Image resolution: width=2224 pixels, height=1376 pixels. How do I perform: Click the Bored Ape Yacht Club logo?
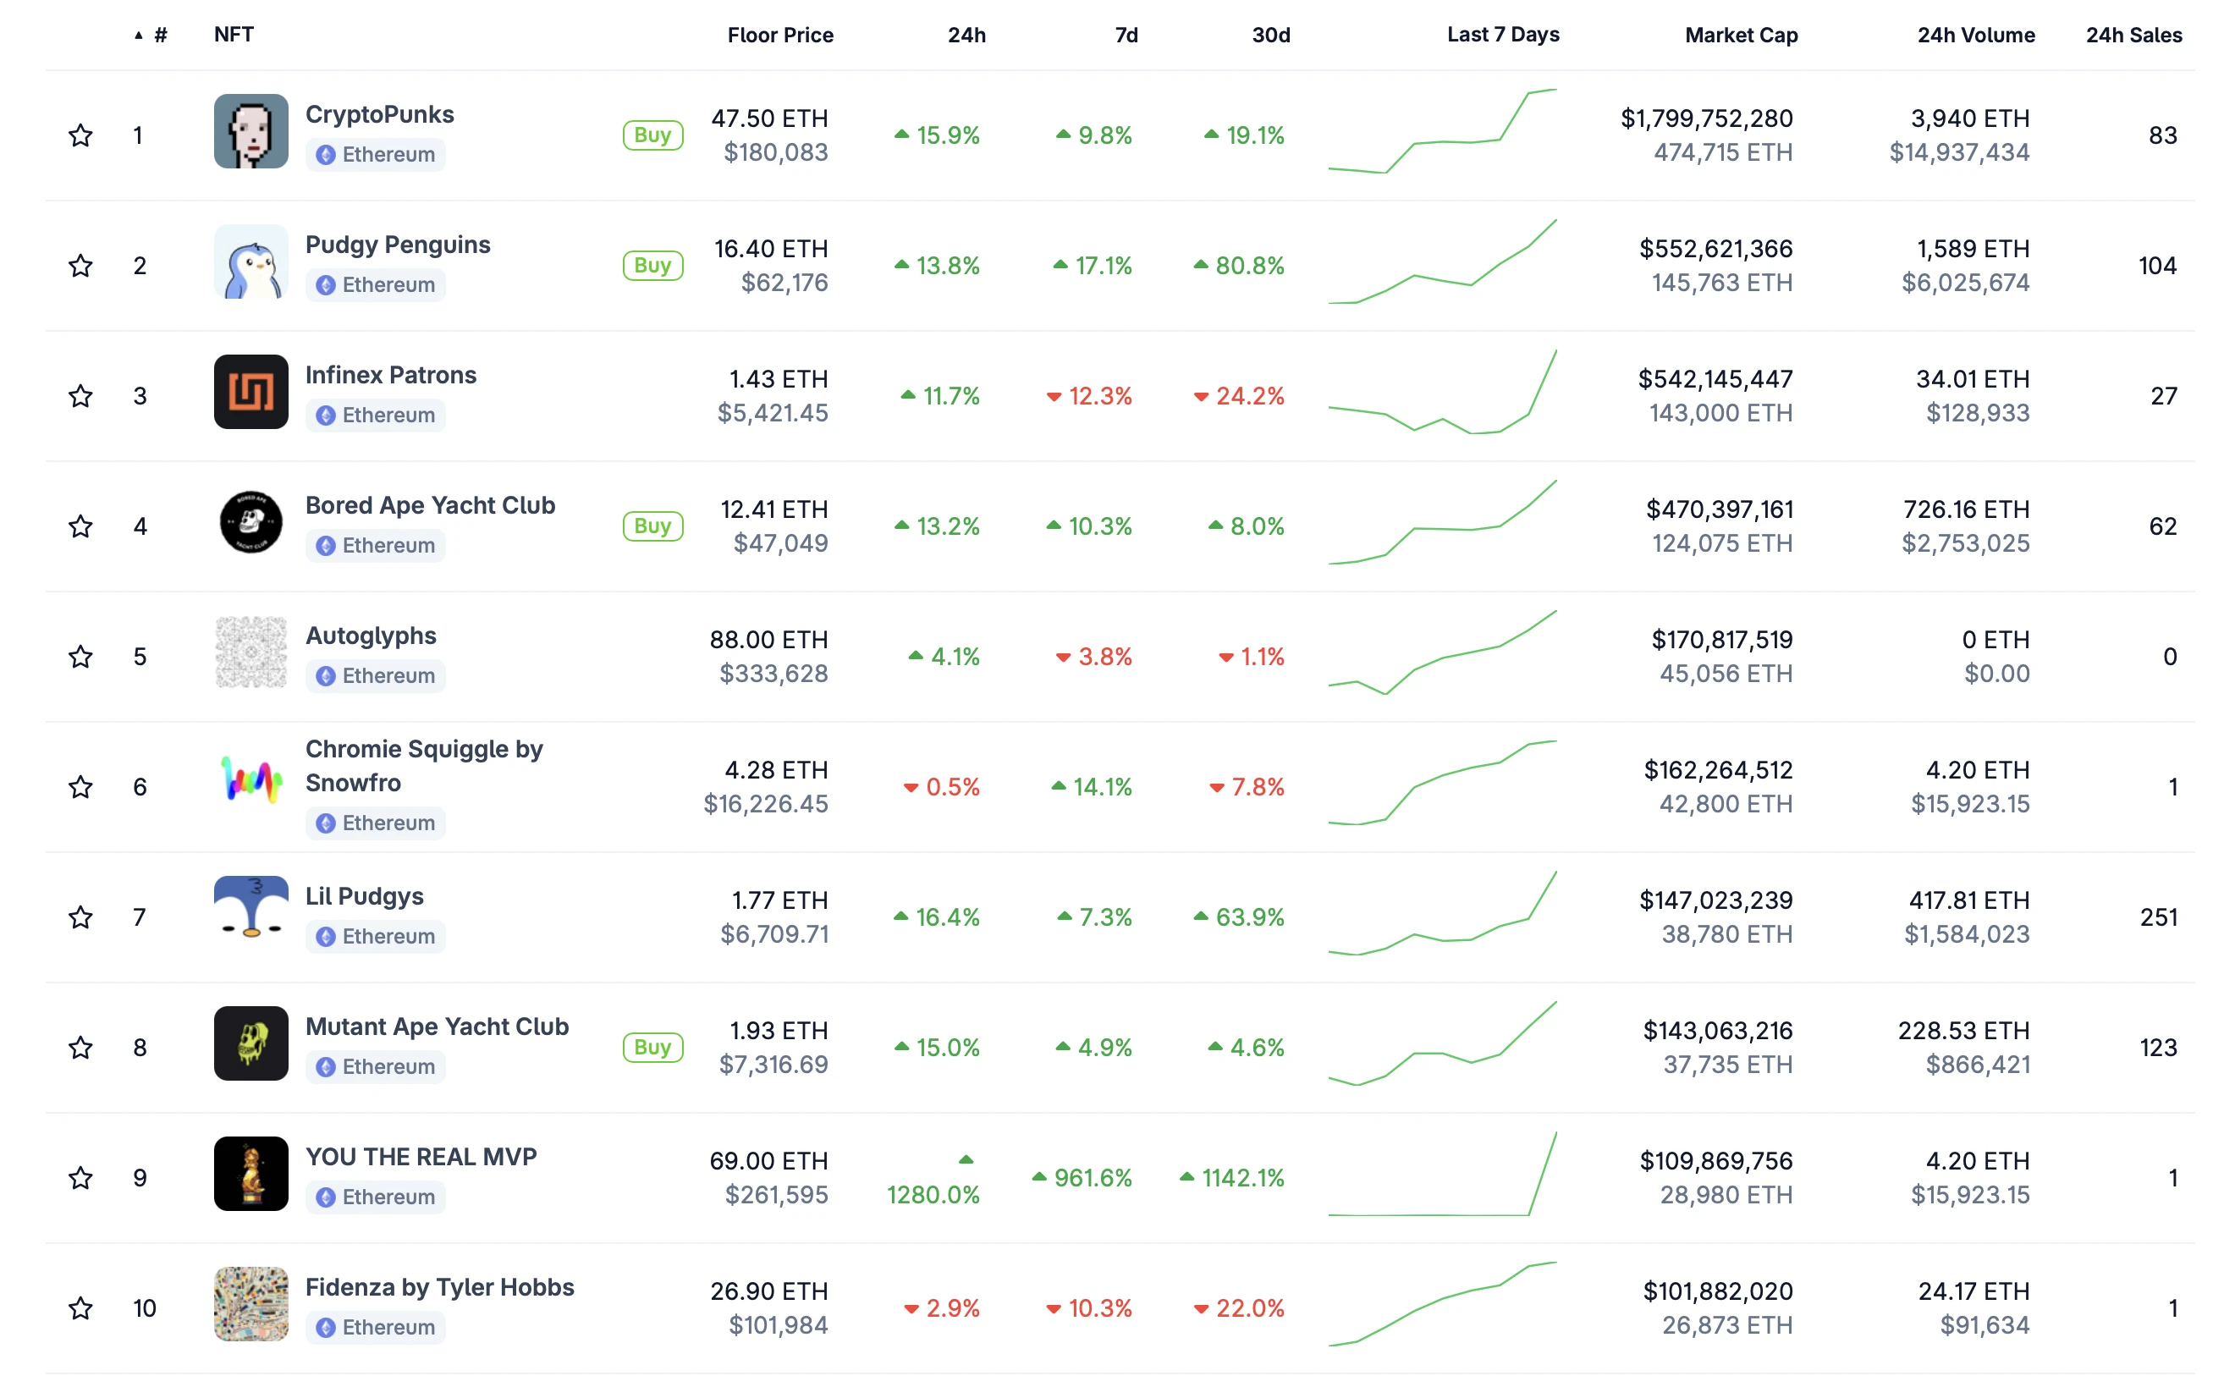point(250,523)
